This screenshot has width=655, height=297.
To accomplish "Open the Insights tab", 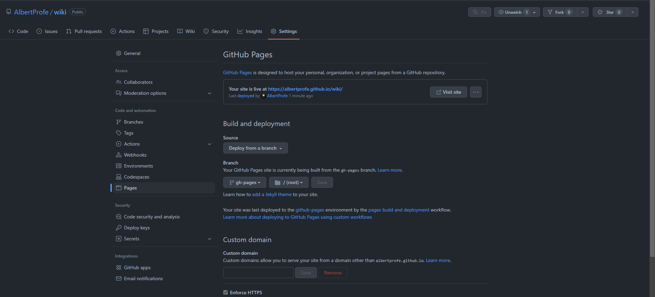I will point(250,31).
